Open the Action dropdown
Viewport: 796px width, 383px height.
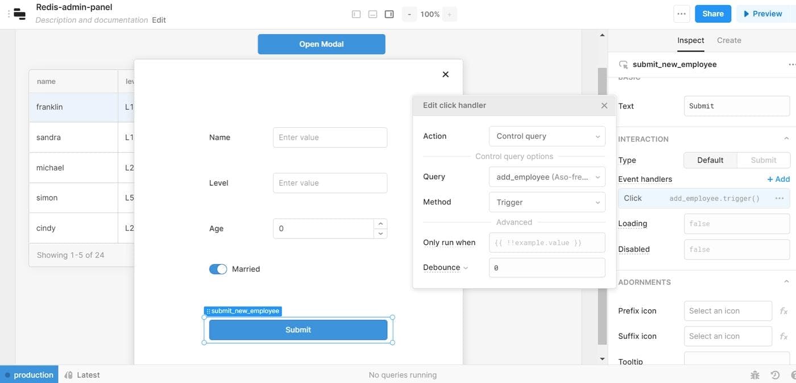(x=546, y=136)
